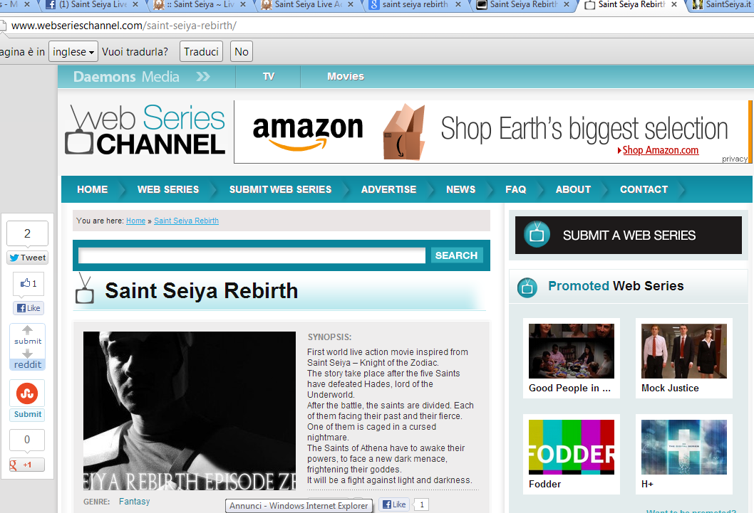Click the TV icon in the Submit banner
Viewport: 754px width, 513px height.
537,234
